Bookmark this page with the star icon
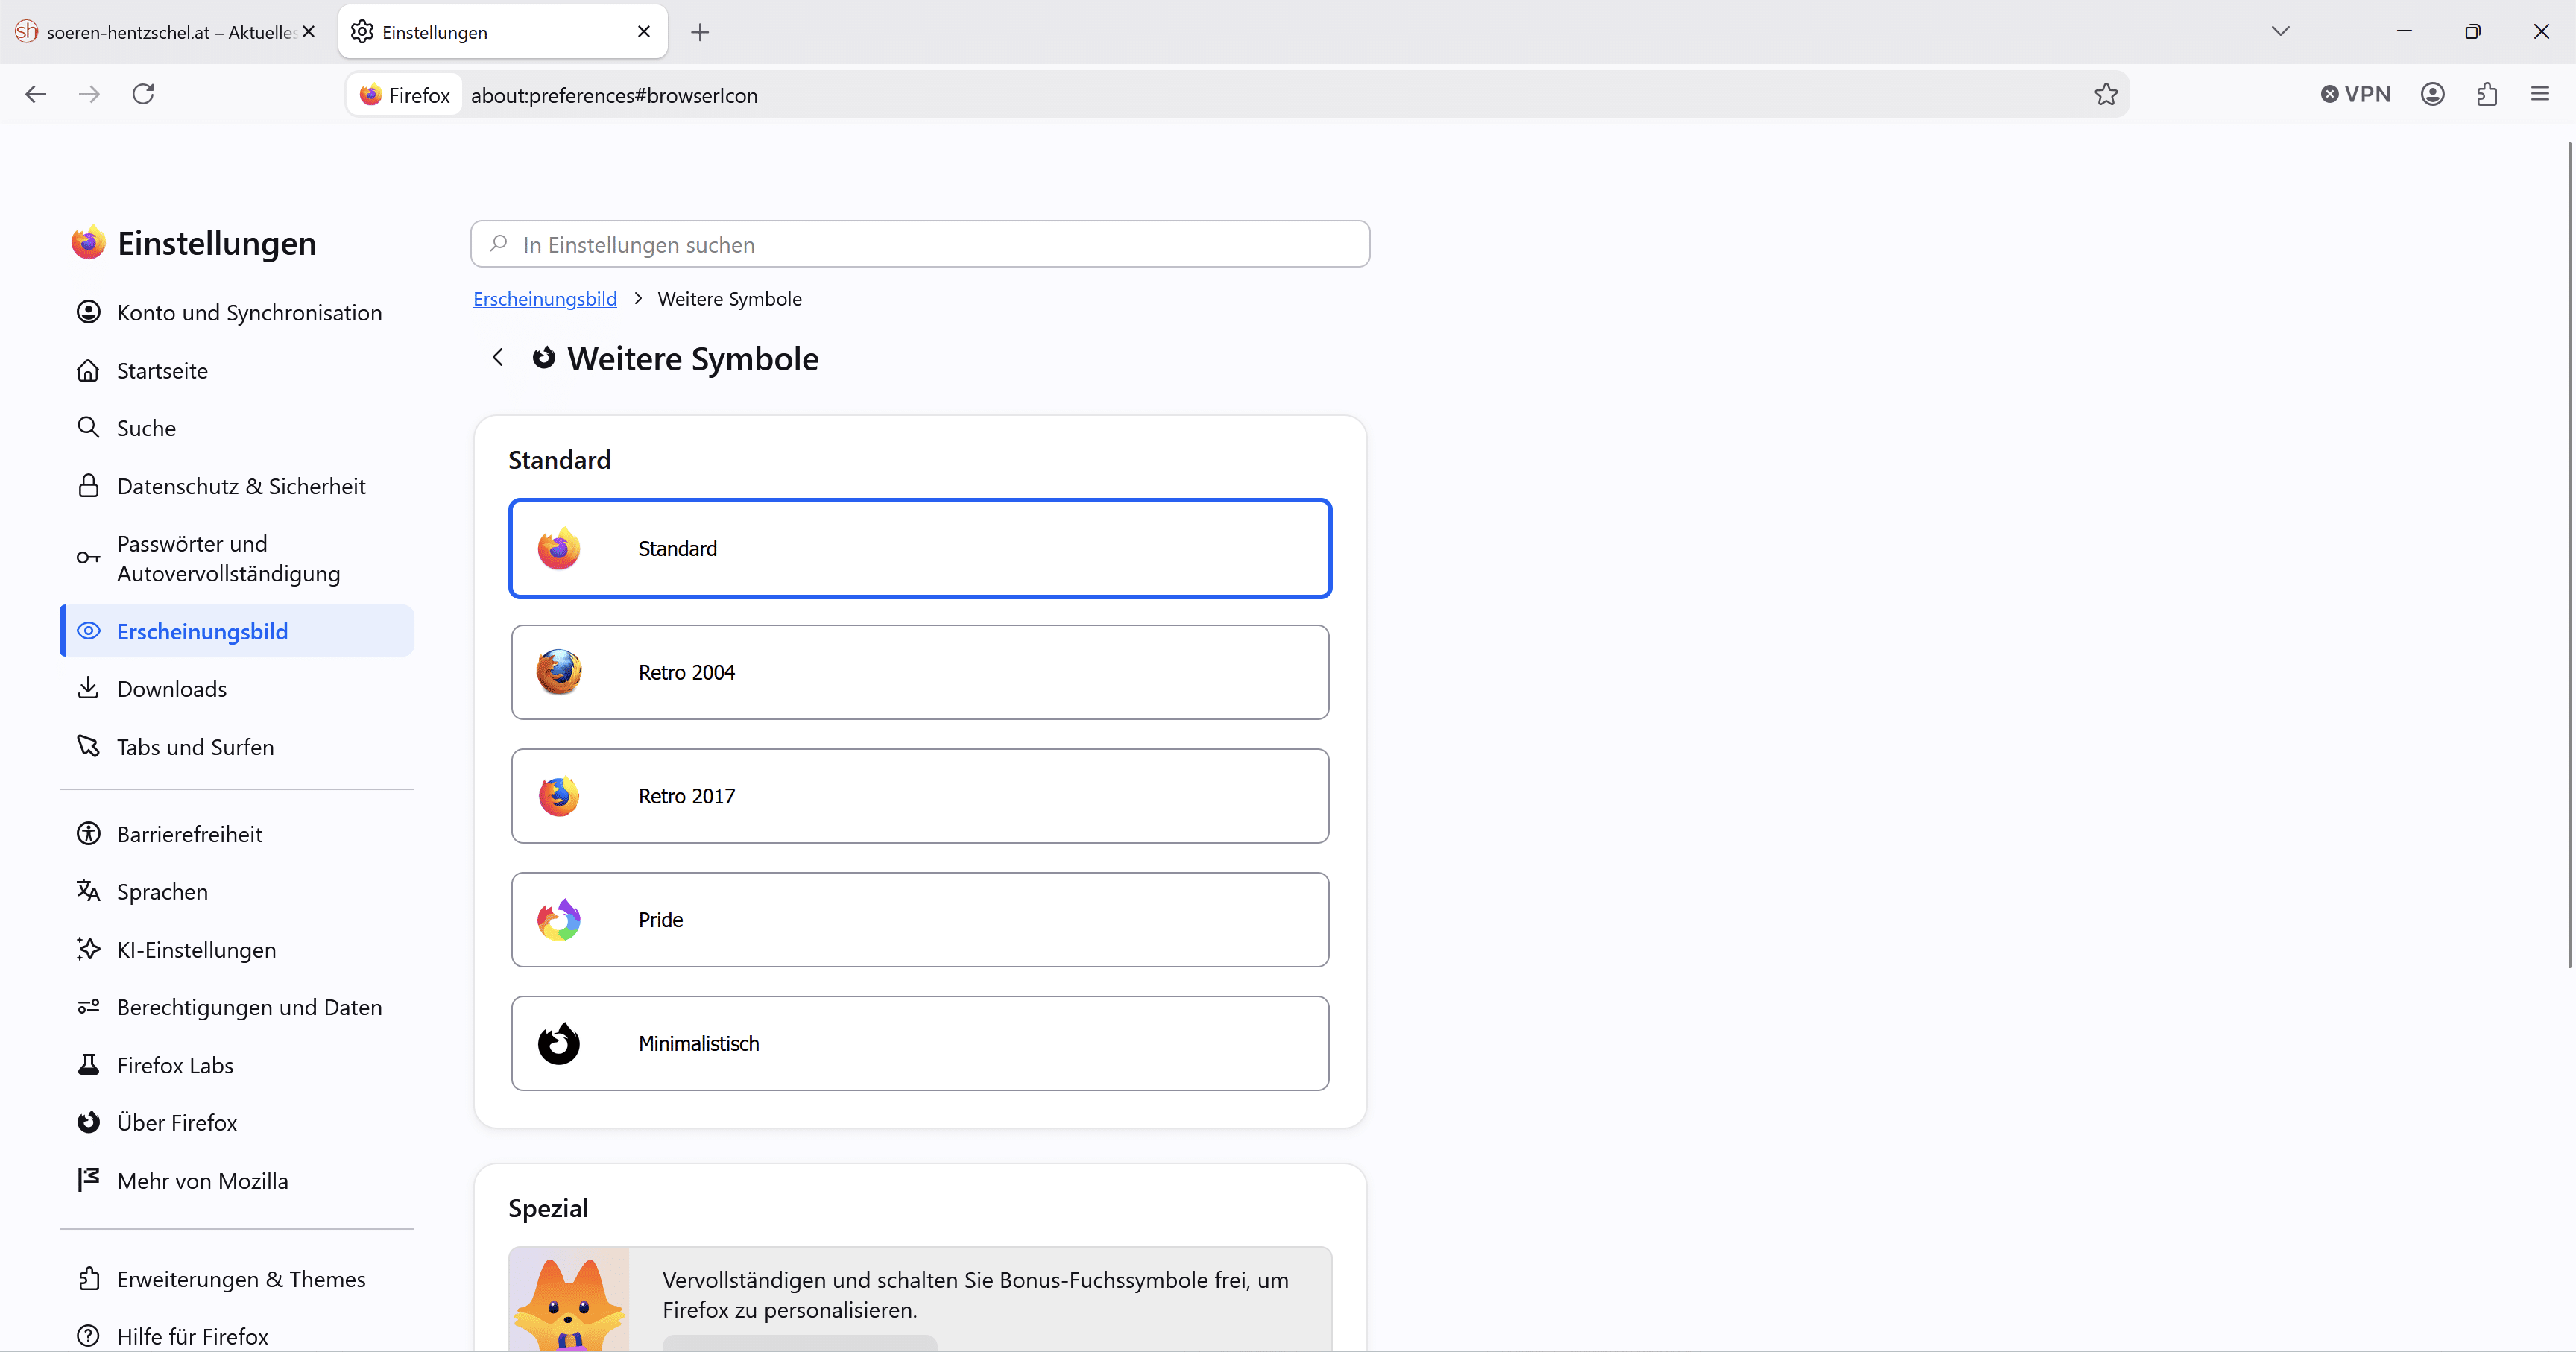The height and width of the screenshot is (1352, 2576). (x=2106, y=94)
